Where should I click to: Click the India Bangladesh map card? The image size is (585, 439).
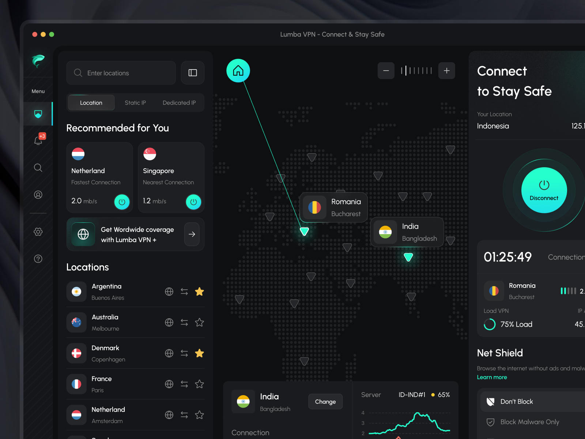click(407, 232)
